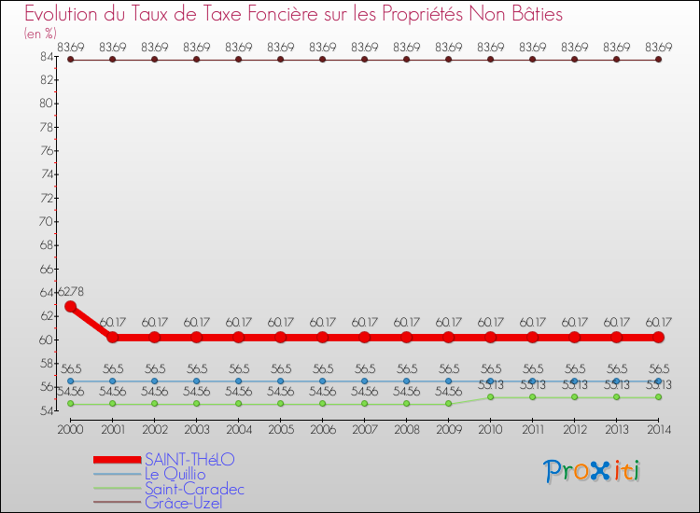Click the 70 y-axis tick label
The height and width of the screenshot is (513, 700).
(x=47, y=222)
